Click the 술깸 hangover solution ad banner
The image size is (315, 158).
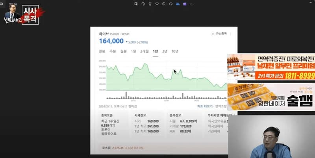pyautogui.click(x=271, y=97)
